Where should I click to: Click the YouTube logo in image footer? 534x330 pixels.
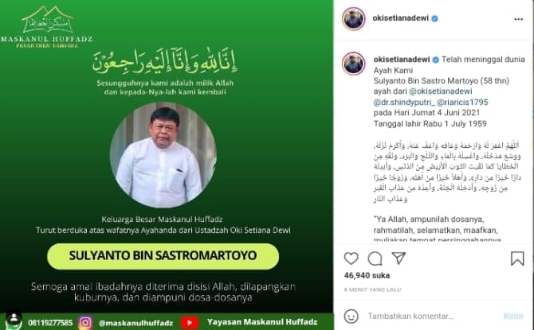point(190,322)
